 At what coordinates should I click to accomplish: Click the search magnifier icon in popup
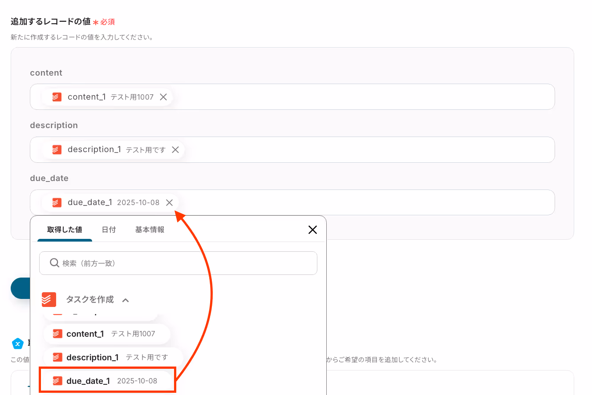55,263
